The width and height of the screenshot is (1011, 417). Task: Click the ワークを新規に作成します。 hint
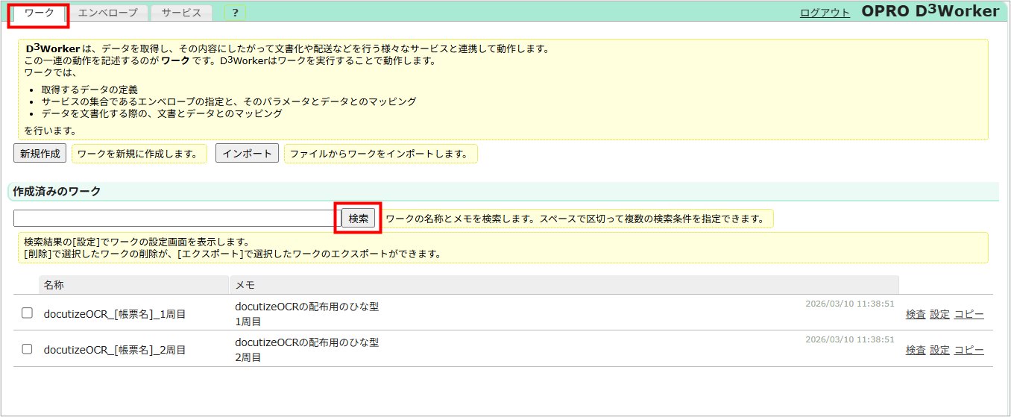(139, 154)
